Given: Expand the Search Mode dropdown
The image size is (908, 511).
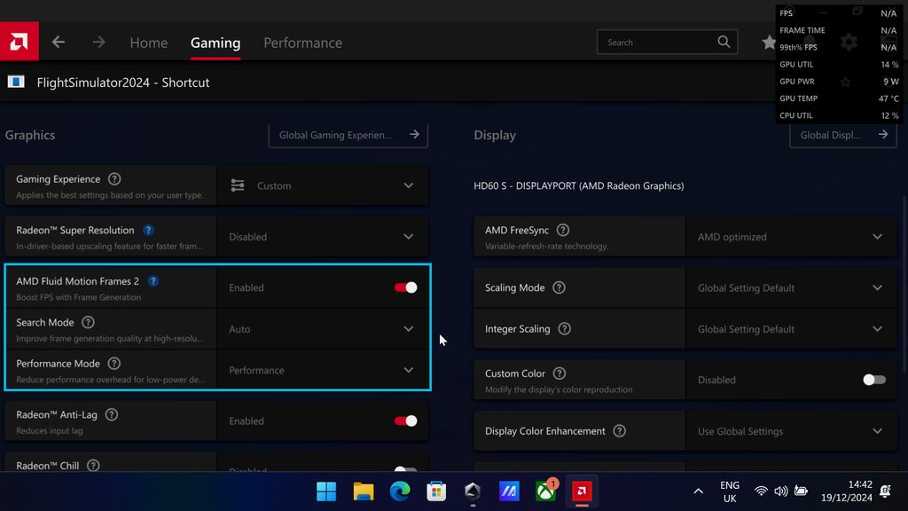Looking at the screenshot, I should (x=409, y=328).
